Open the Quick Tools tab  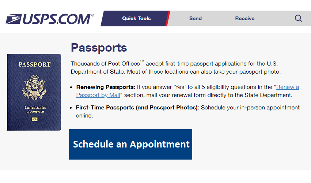coord(136,18)
